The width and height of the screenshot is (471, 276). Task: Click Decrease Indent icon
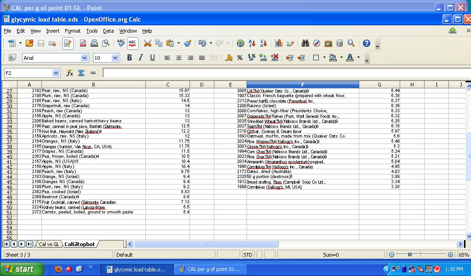pos(290,57)
